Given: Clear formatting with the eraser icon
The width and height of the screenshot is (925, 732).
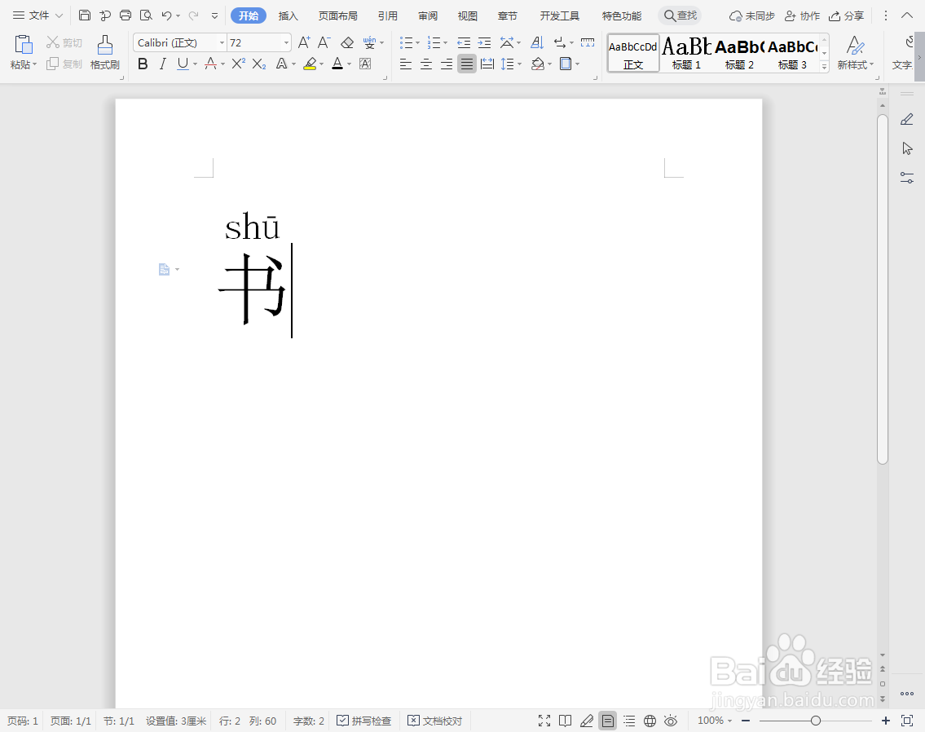Looking at the screenshot, I should [347, 42].
